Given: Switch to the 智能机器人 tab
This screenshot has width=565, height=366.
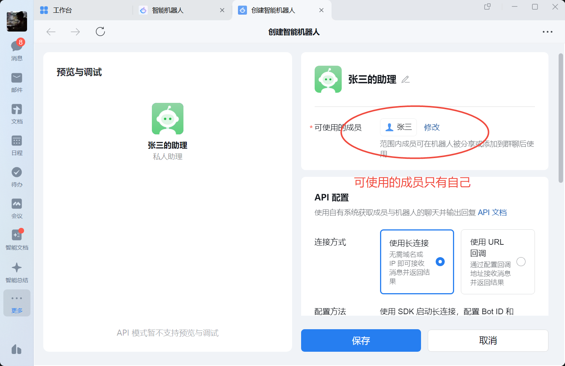Looking at the screenshot, I should [x=168, y=10].
